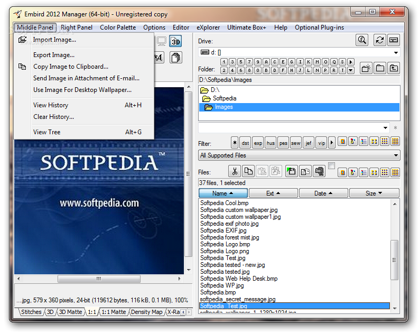Select single-icon view in Files row
This screenshot has height=333, width=419.
click(342, 172)
